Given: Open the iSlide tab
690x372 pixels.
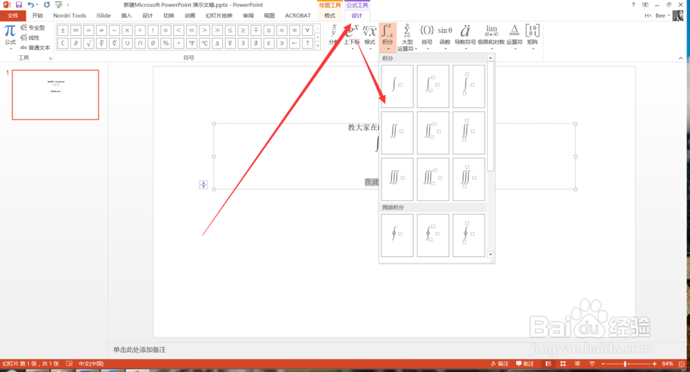Looking at the screenshot, I should 103,15.
